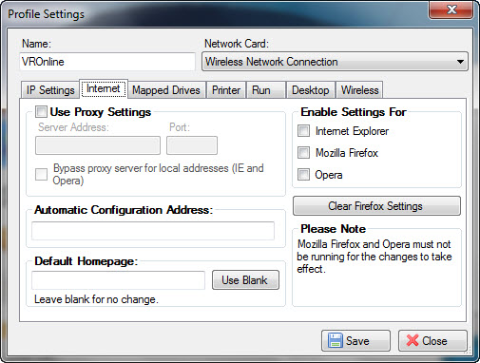Viewport: 480px width, 363px height.
Task: Switch to the Printer tab
Action: [x=226, y=90]
